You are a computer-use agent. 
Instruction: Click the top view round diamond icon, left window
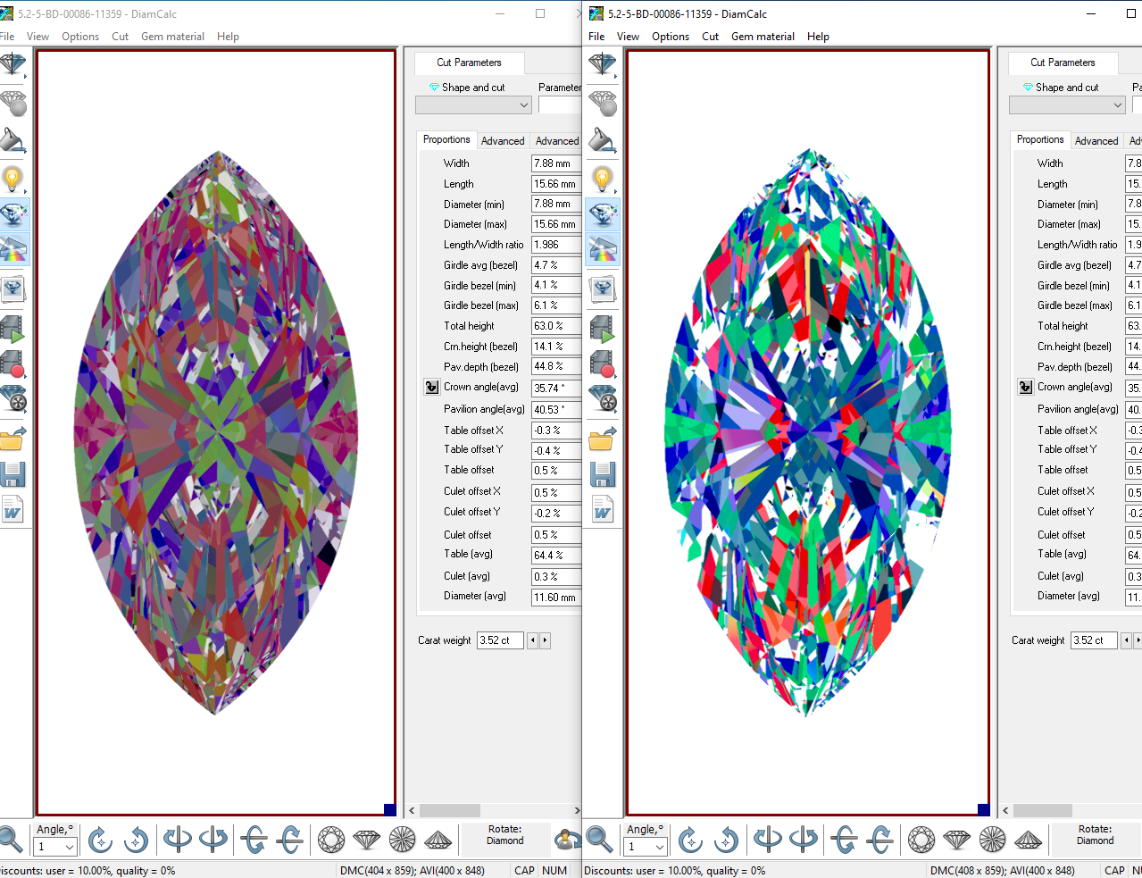point(331,840)
